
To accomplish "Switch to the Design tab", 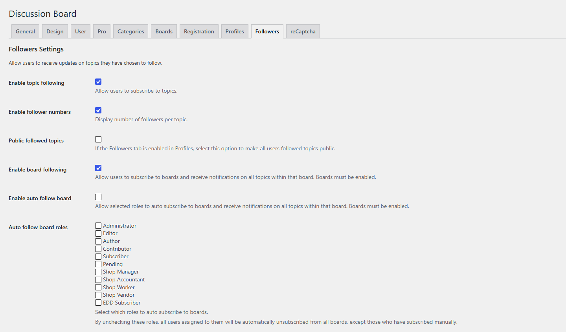I will tap(55, 31).
